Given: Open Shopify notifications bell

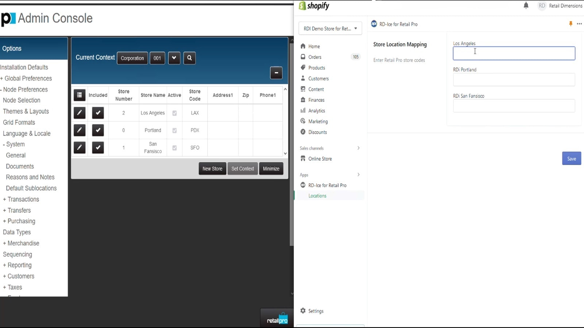Looking at the screenshot, I should pyautogui.click(x=526, y=5).
